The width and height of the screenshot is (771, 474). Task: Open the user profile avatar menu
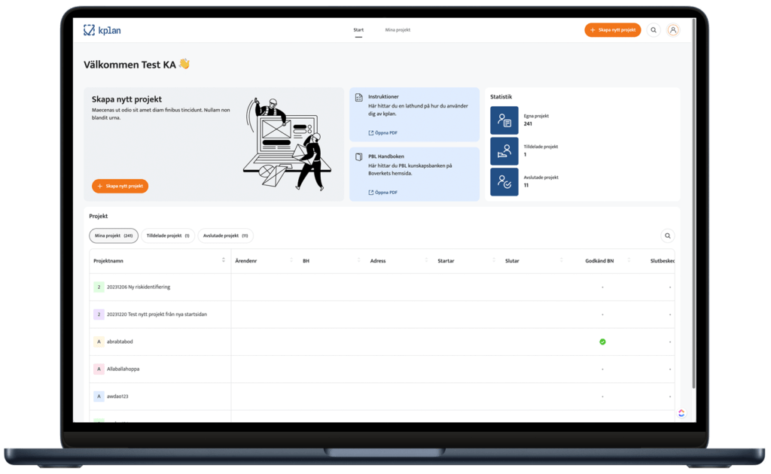tap(673, 30)
